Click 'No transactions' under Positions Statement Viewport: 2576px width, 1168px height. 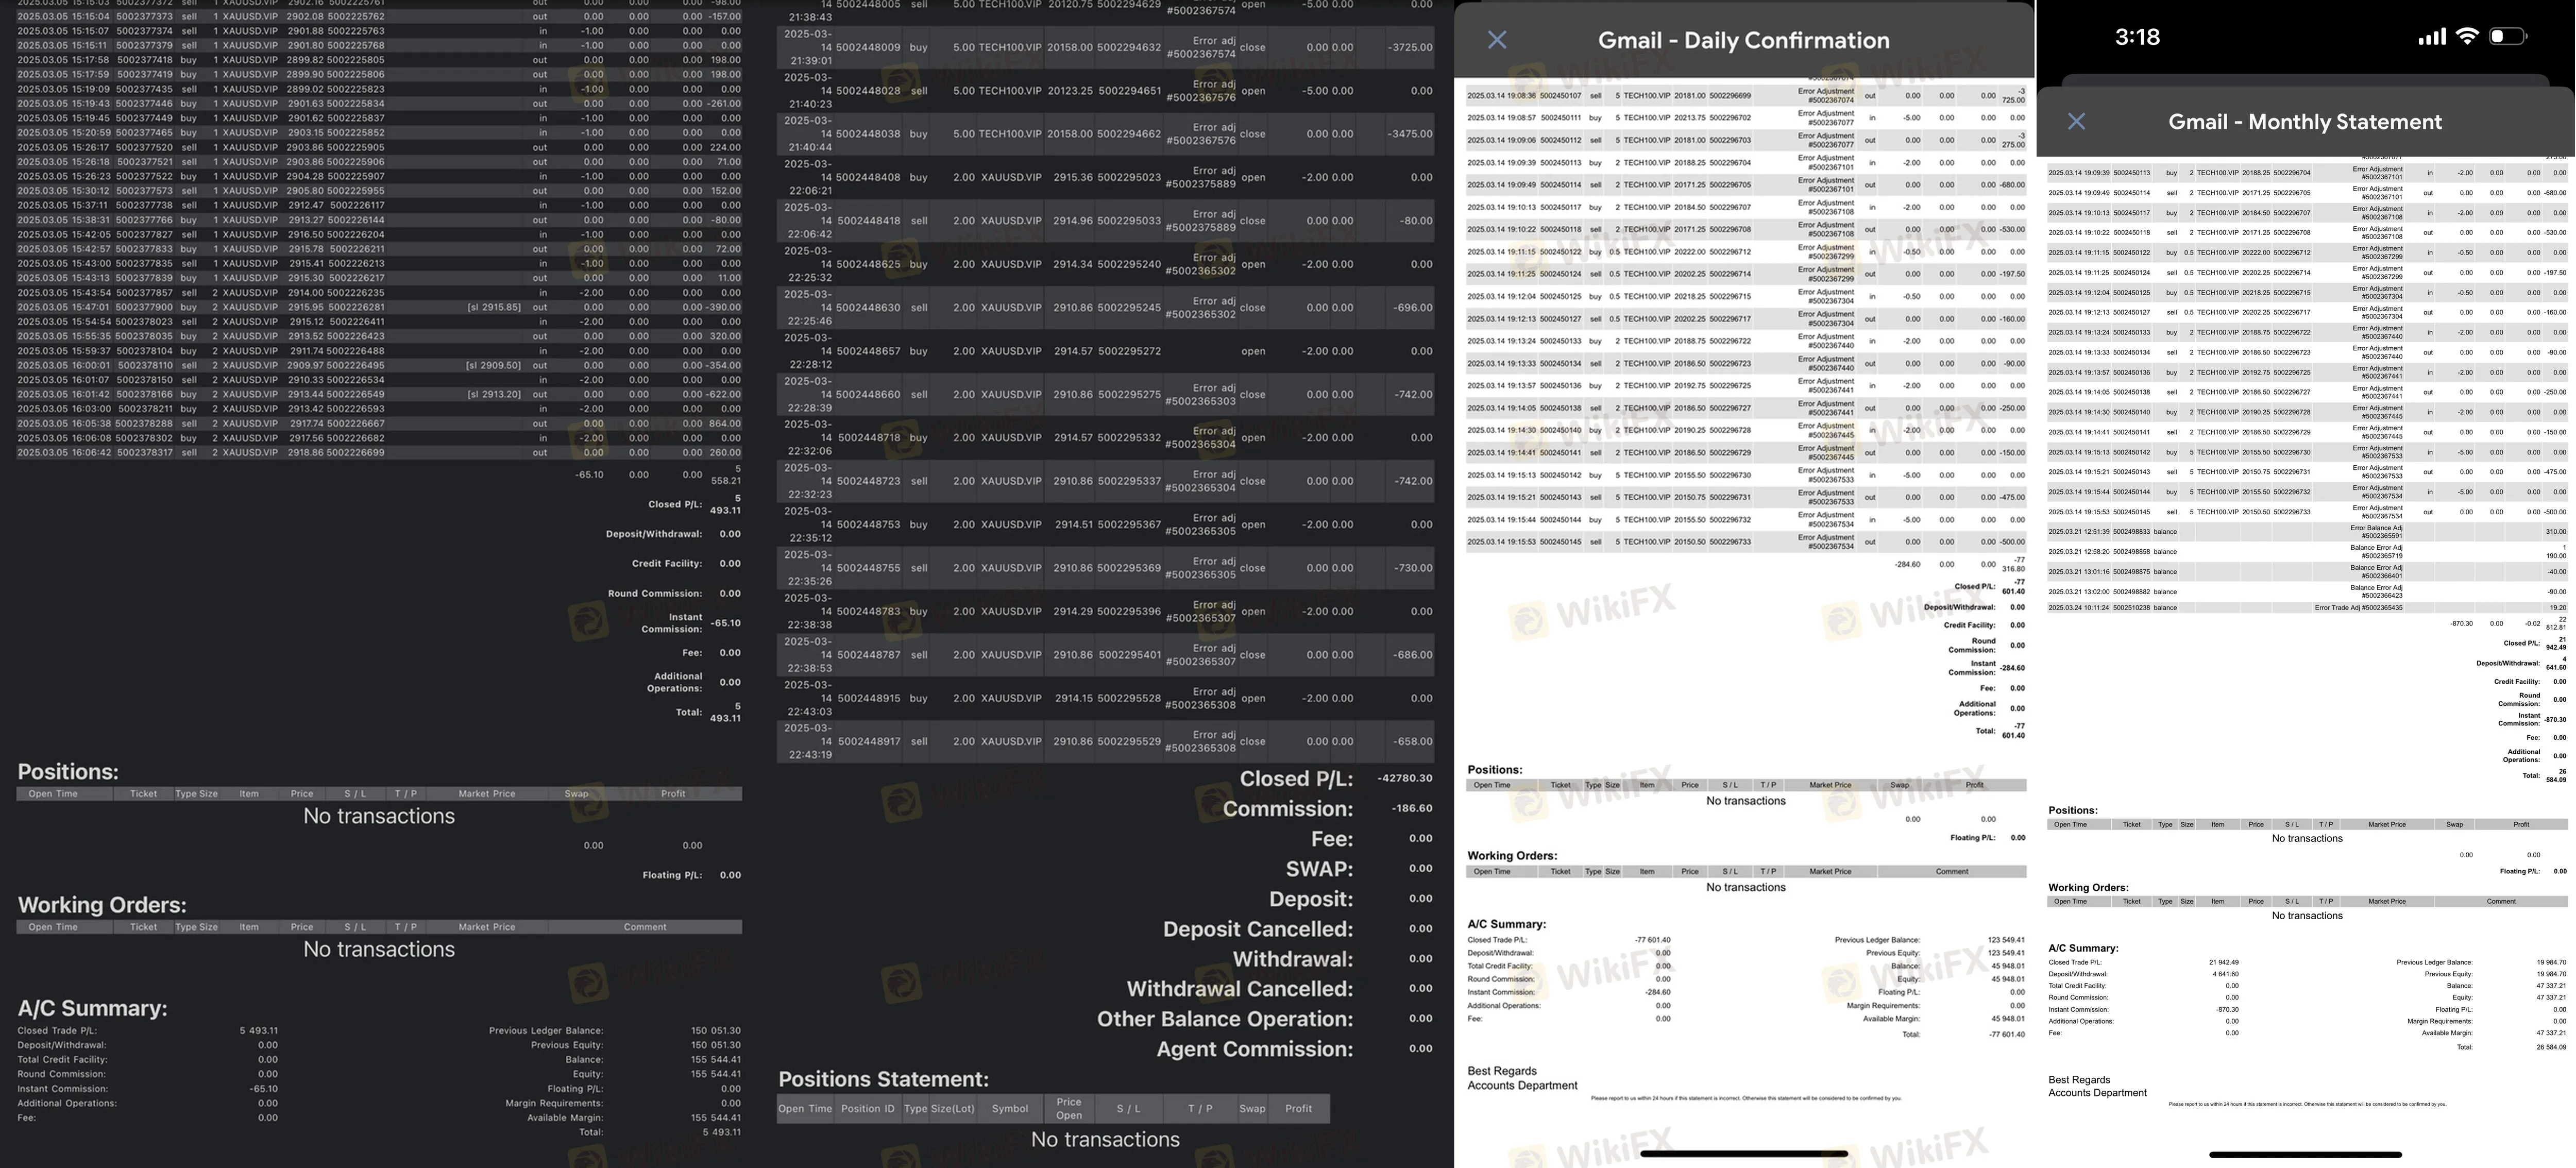point(1104,1140)
